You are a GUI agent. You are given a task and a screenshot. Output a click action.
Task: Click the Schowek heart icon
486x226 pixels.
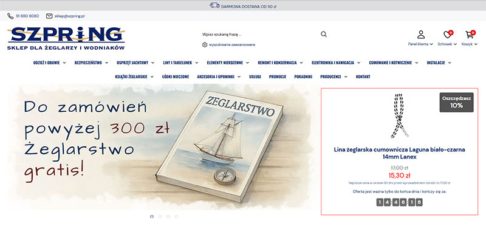click(x=447, y=35)
